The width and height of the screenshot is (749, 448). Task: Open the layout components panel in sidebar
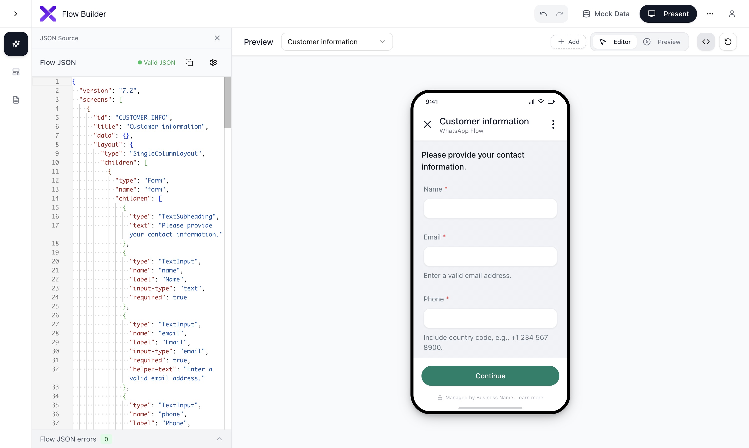(16, 72)
